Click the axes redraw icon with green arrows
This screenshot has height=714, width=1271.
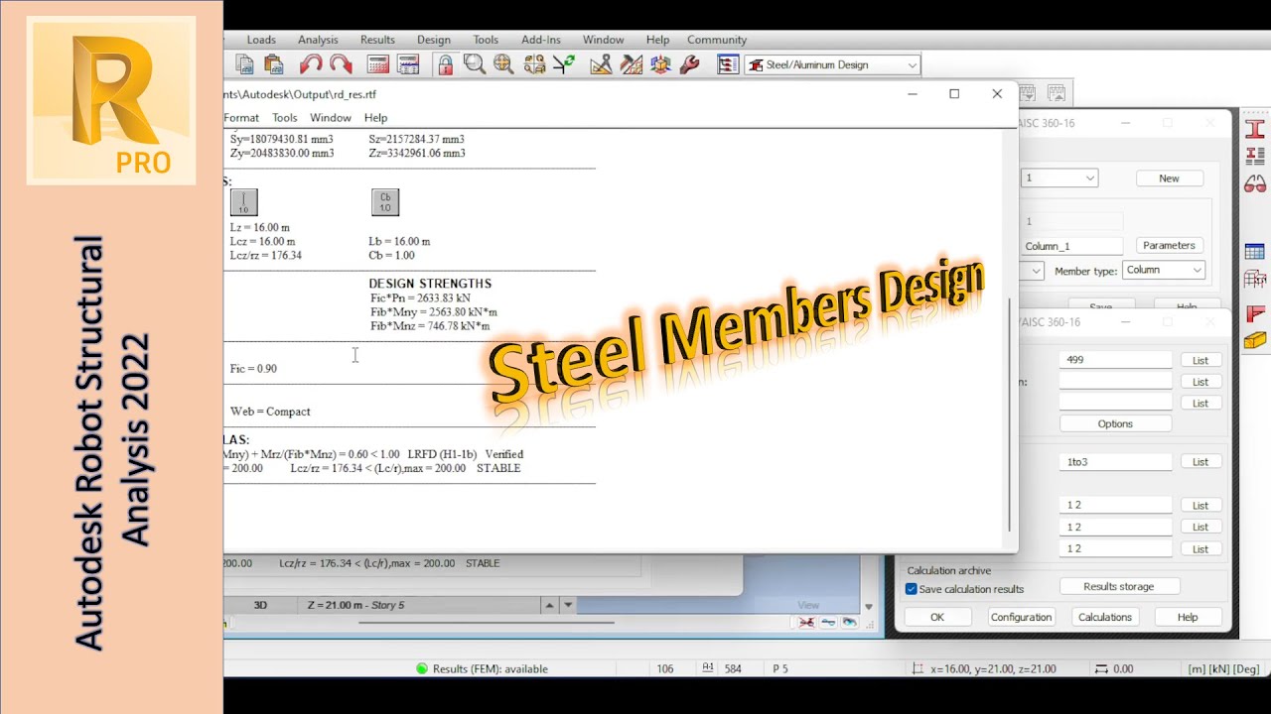pyautogui.click(x=564, y=64)
